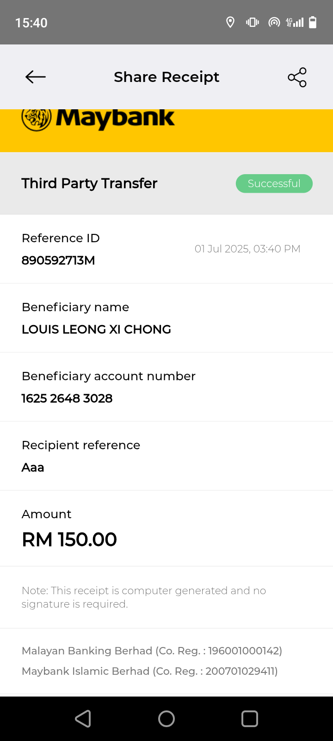Tap recipient reference value Aaa
The image size is (333, 741).
[x=33, y=467]
